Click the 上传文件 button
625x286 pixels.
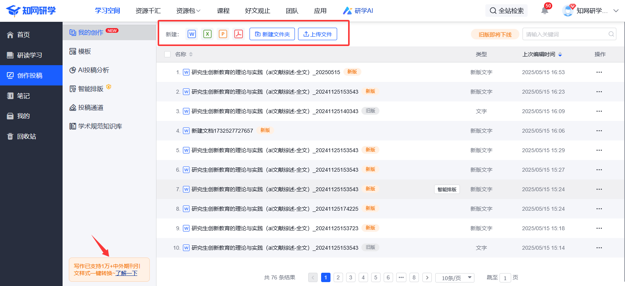pyautogui.click(x=317, y=34)
